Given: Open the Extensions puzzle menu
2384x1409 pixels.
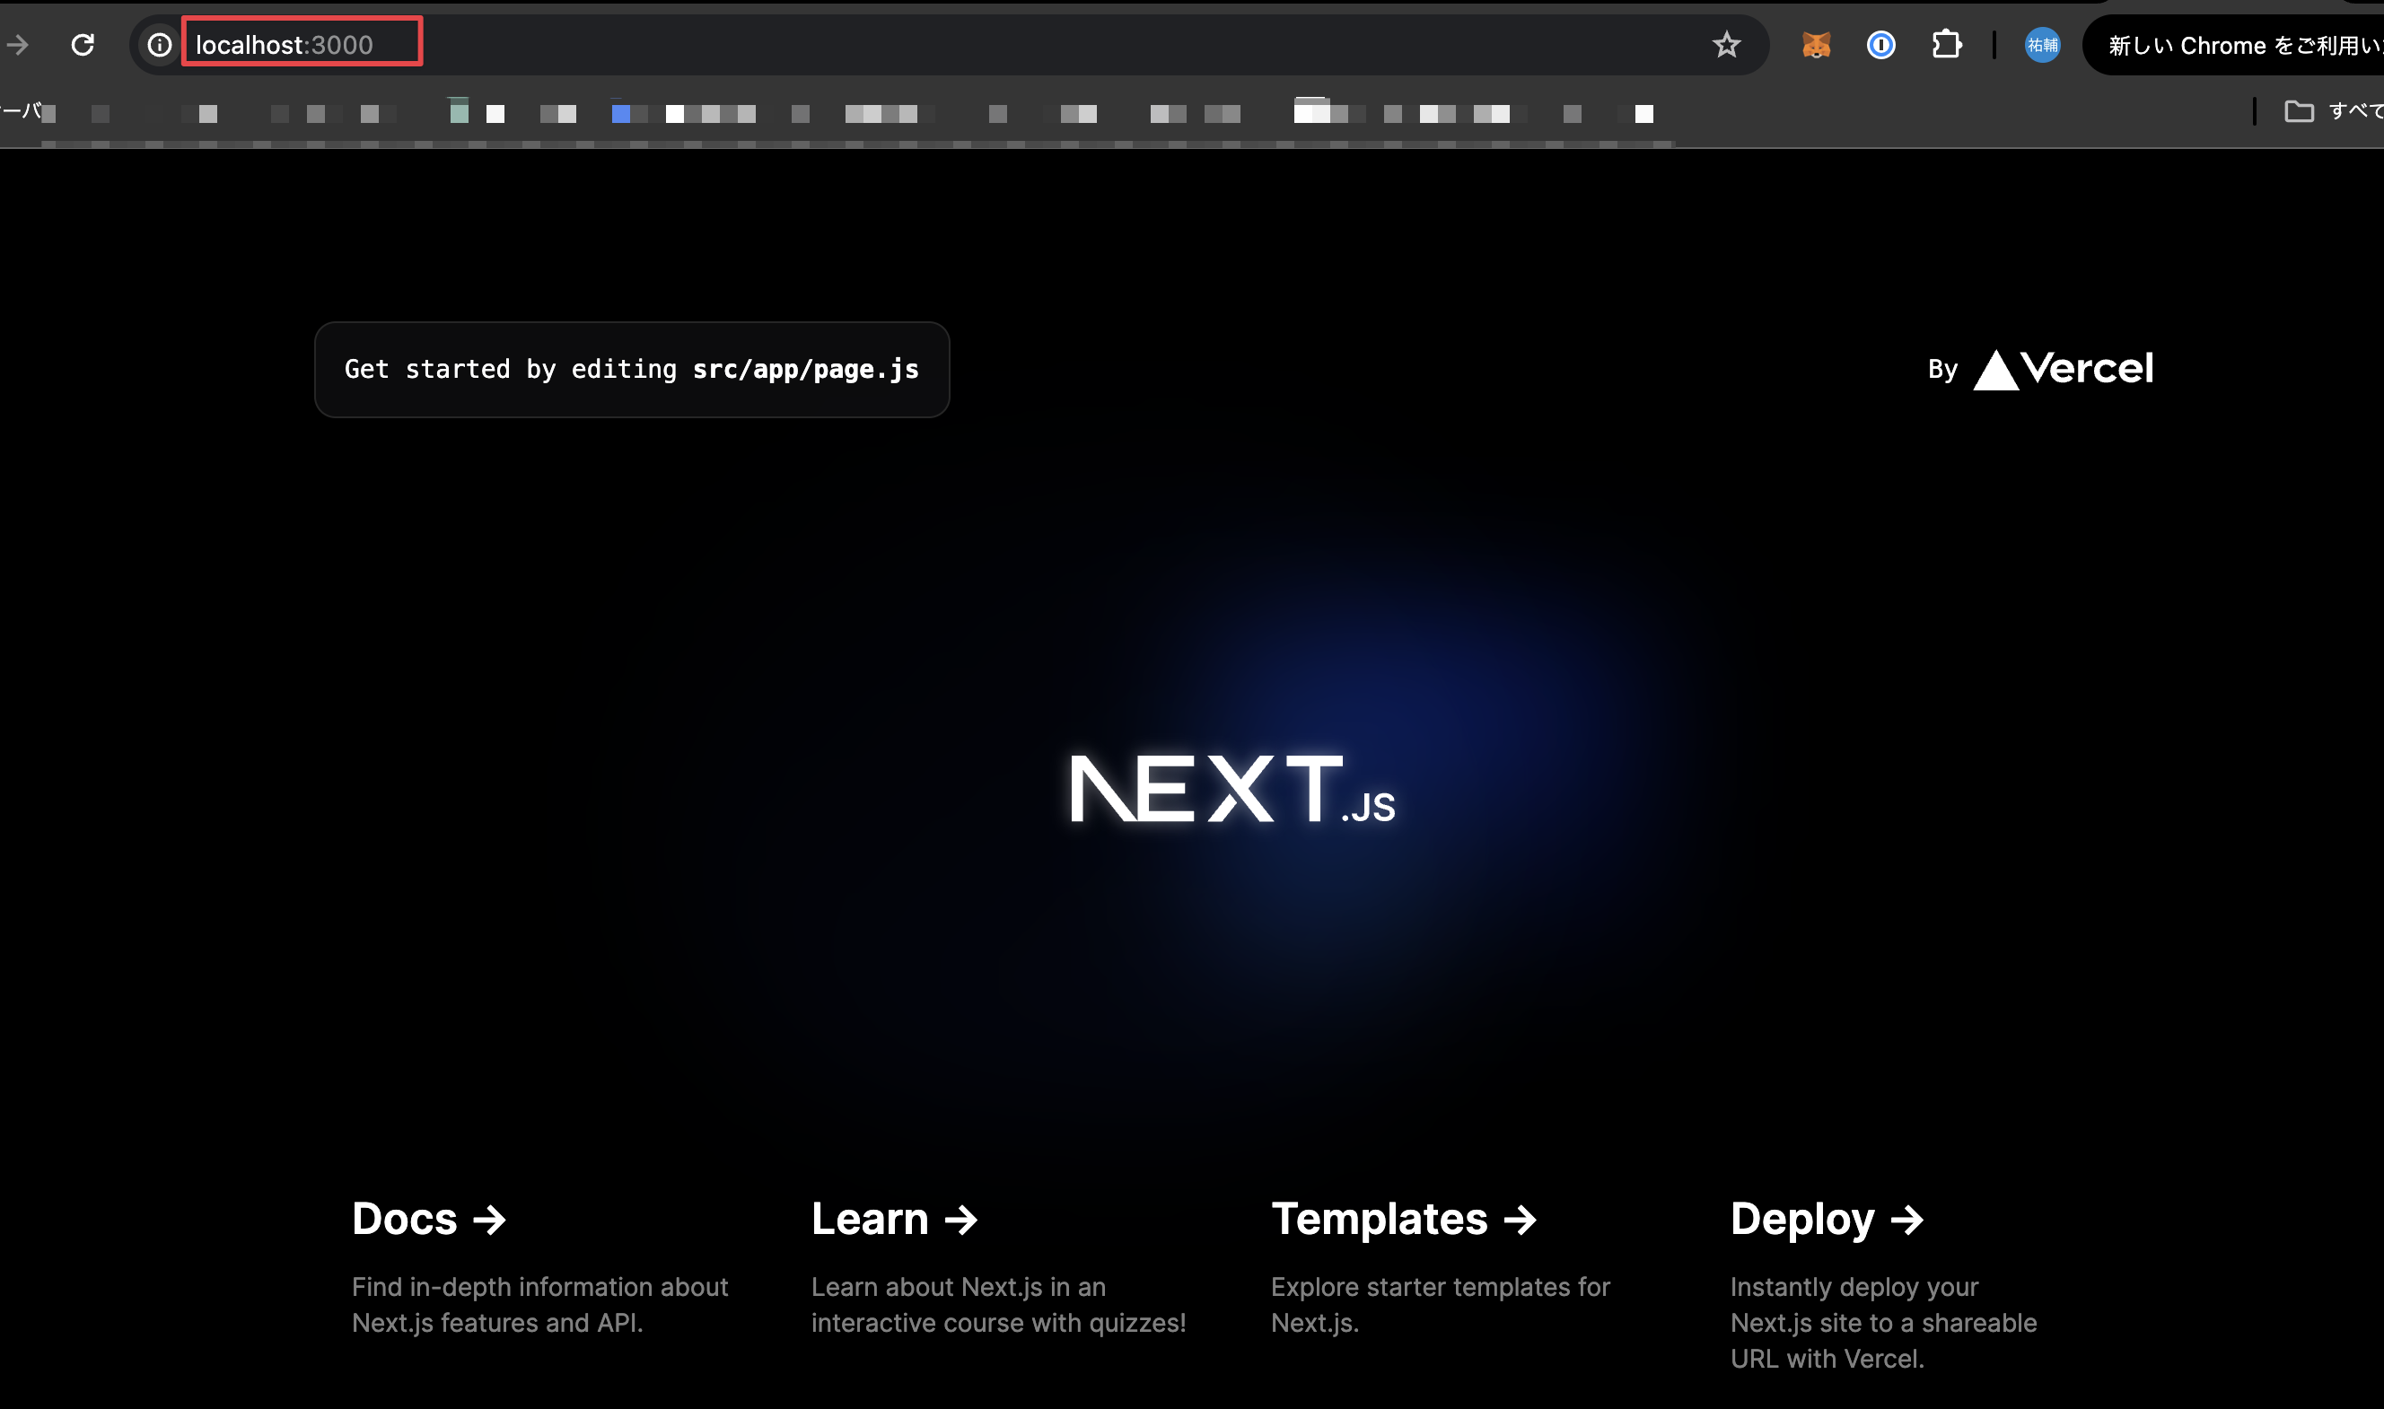Looking at the screenshot, I should (1946, 45).
